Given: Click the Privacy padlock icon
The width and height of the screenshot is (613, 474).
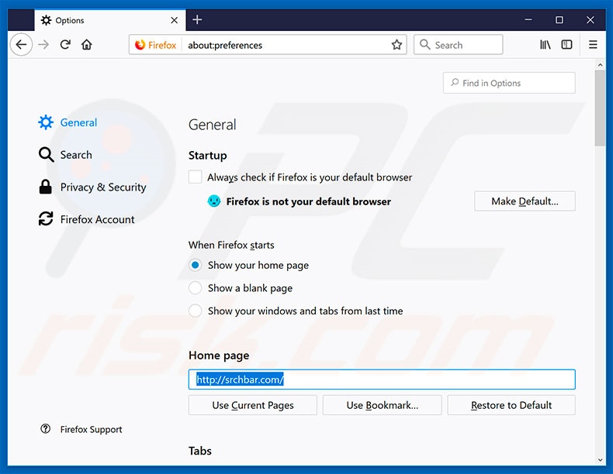Looking at the screenshot, I should click(x=45, y=187).
